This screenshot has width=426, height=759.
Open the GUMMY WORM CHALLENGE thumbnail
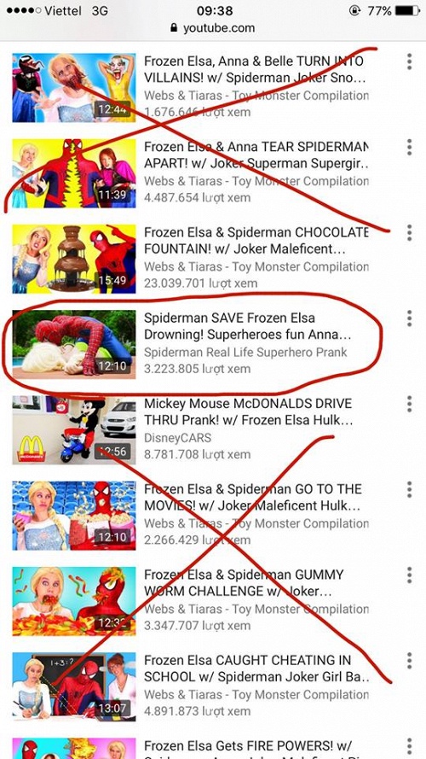74,602
